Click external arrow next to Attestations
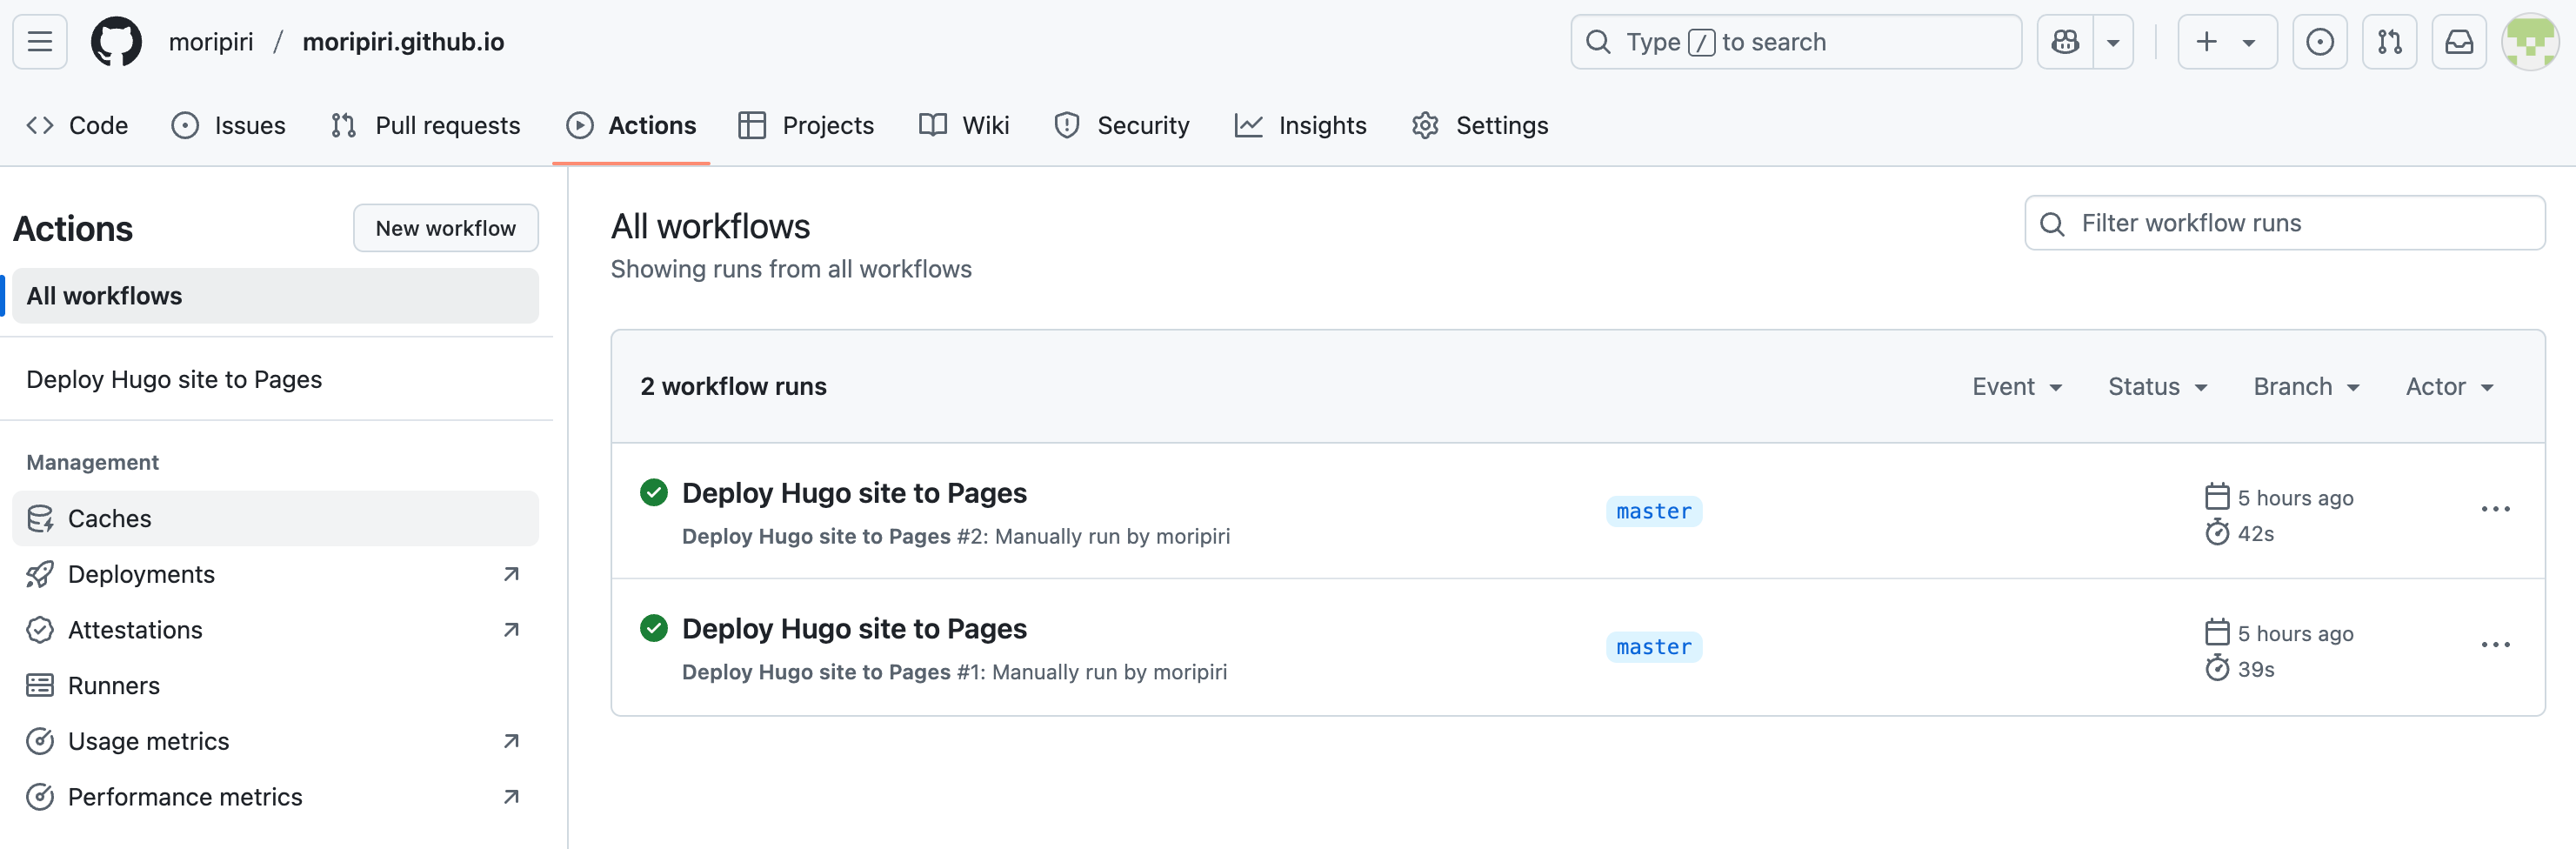The image size is (2576, 849). click(511, 630)
